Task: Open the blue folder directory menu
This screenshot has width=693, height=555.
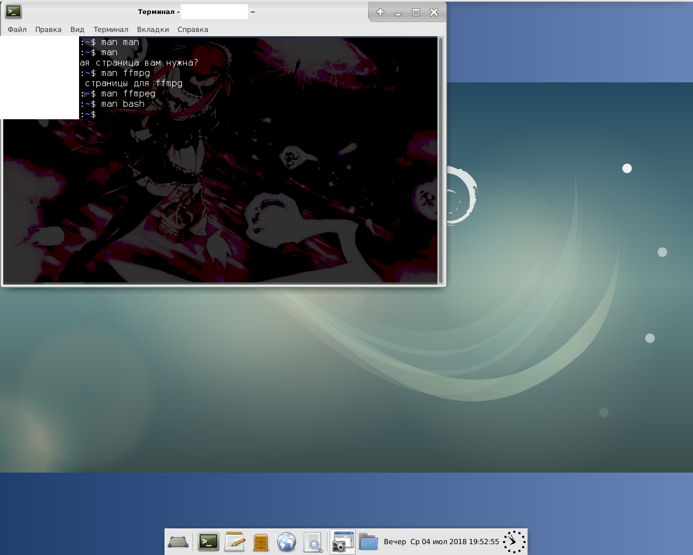Action: 368,541
